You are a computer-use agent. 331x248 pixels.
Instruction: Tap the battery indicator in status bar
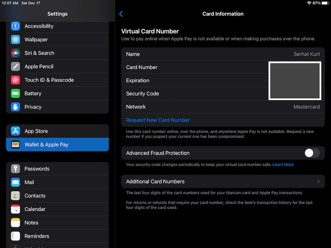coord(325,3)
